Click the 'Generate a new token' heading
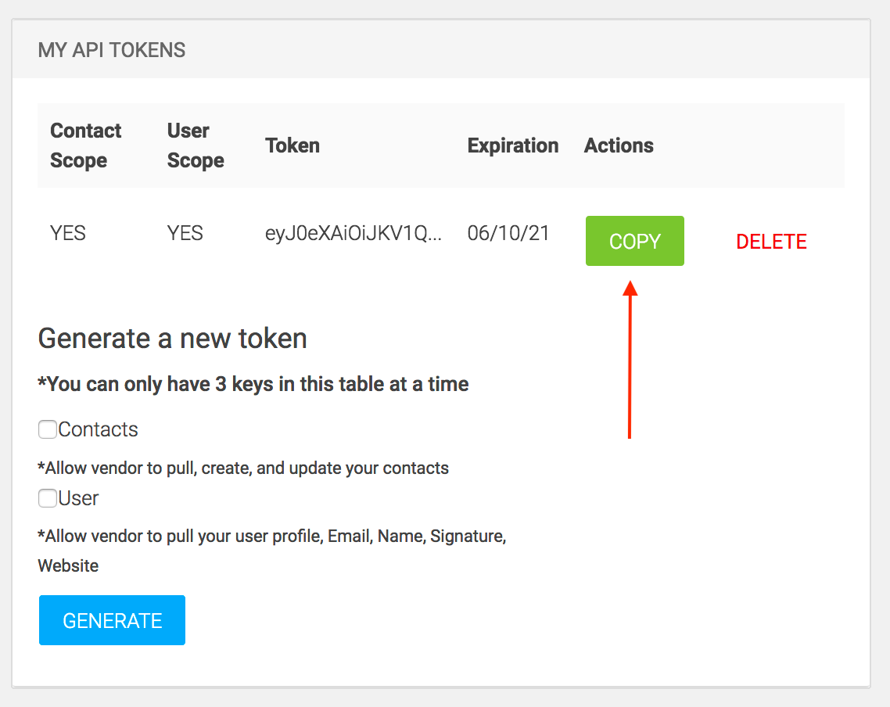The width and height of the screenshot is (890, 707). [172, 338]
